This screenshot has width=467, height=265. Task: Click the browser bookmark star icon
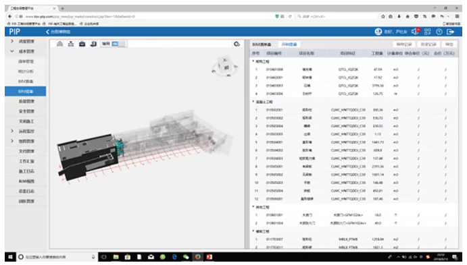click(383, 16)
